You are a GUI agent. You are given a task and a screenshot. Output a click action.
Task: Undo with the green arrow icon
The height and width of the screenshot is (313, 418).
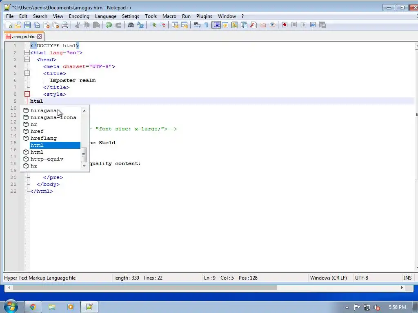(109, 25)
